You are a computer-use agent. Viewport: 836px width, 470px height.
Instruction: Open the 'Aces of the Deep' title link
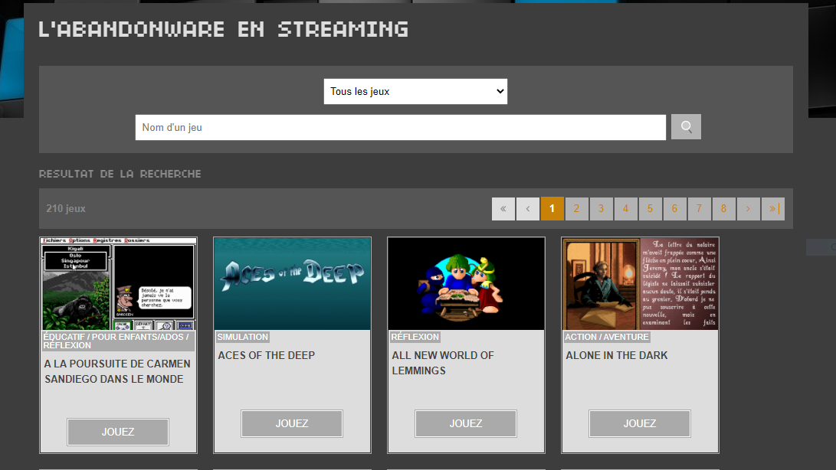click(x=266, y=355)
